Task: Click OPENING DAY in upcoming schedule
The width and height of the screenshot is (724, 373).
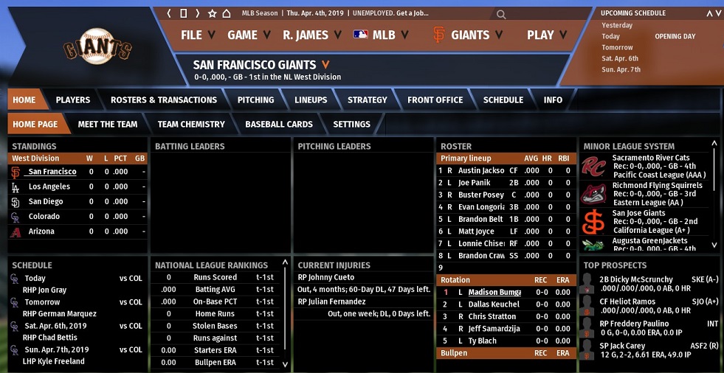Action: [x=675, y=36]
